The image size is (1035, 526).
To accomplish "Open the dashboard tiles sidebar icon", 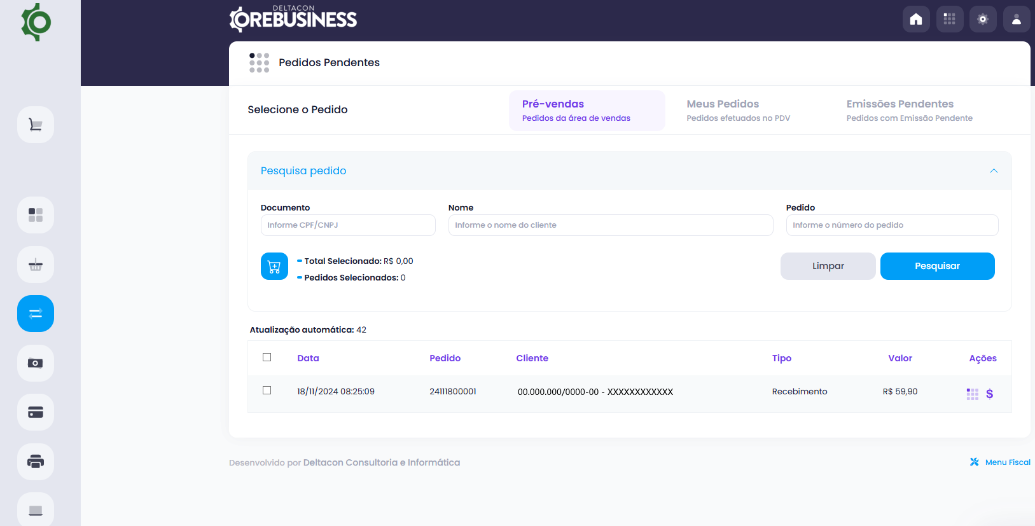I will coord(36,215).
